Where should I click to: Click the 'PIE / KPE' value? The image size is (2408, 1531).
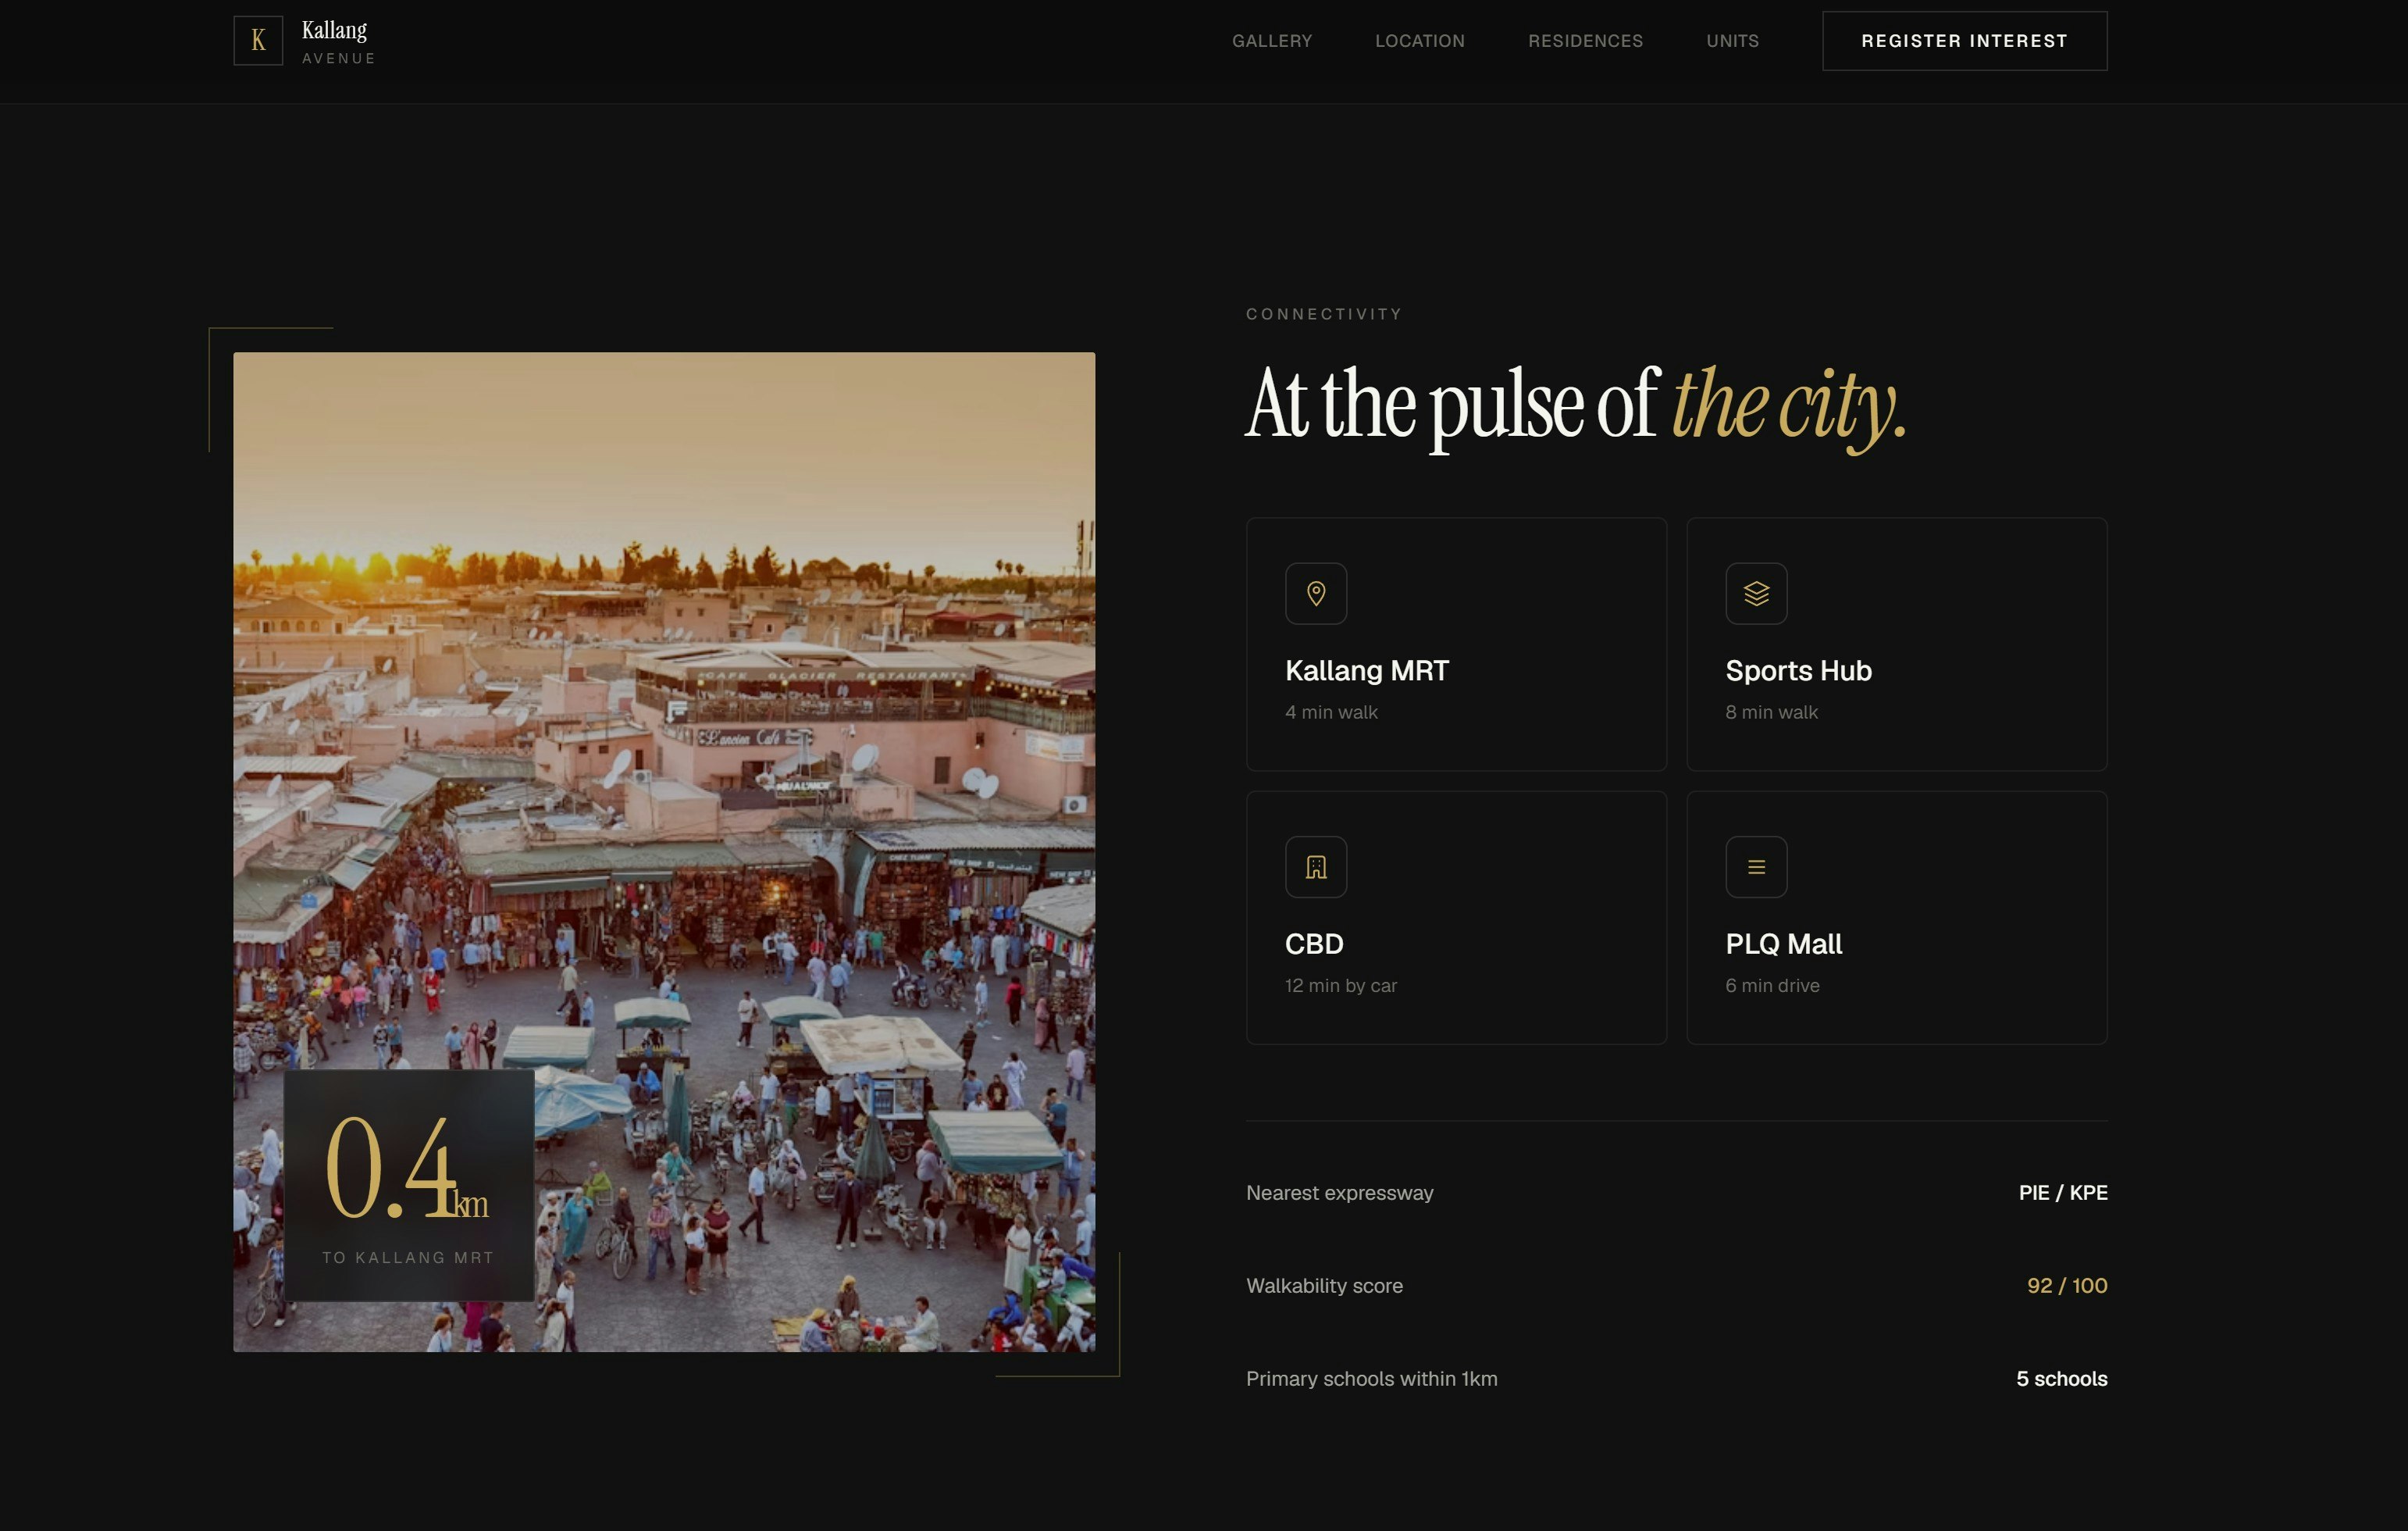2063,1193
